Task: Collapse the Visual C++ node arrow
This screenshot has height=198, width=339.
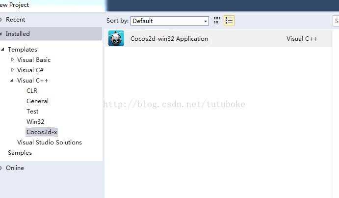Action: pos(12,81)
